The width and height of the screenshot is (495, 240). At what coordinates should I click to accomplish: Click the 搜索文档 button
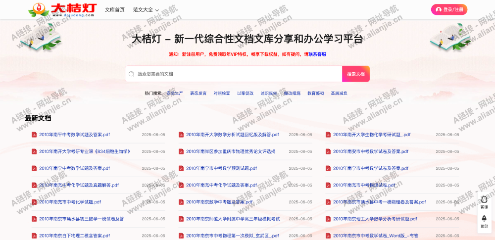click(x=356, y=74)
